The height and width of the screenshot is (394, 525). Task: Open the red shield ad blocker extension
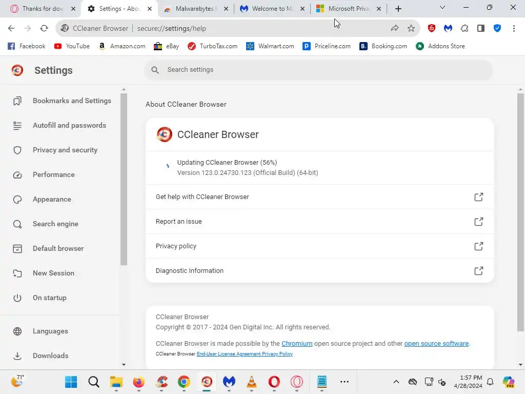coord(432,29)
